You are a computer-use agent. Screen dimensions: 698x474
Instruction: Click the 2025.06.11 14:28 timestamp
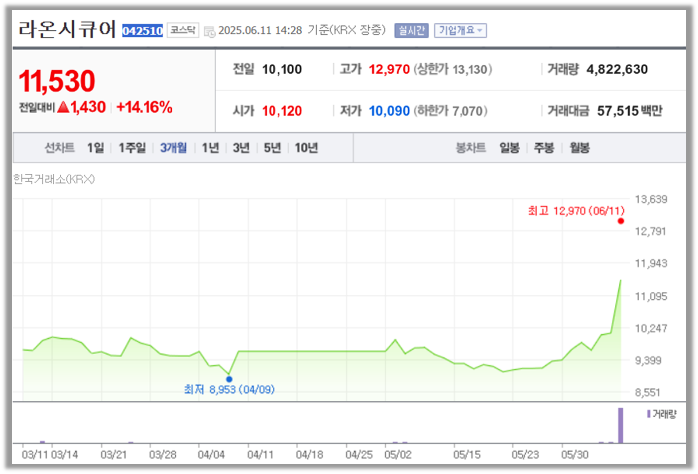tap(260, 30)
